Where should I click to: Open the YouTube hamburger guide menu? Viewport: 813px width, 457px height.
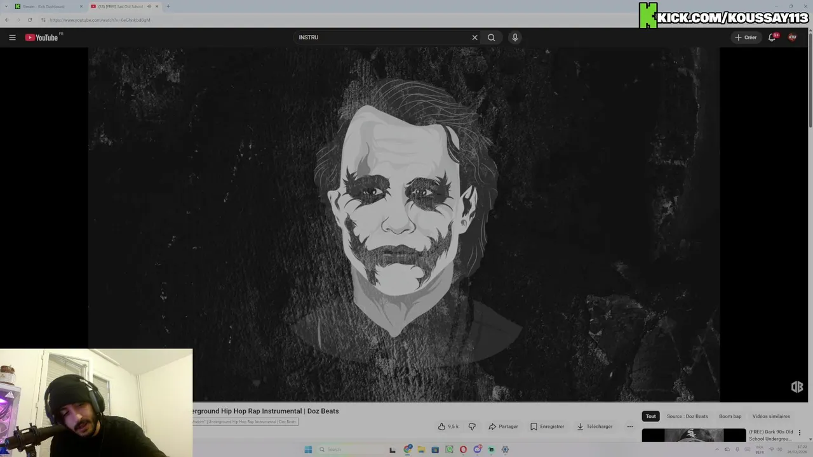[x=12, y=37]
